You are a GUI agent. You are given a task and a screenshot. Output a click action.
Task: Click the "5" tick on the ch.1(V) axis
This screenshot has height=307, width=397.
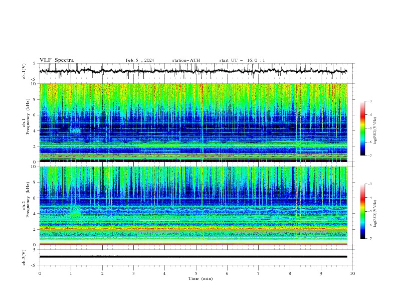point(35,63)
